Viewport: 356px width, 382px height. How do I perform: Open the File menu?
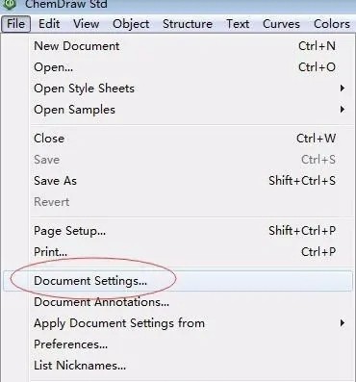[15, 24]
